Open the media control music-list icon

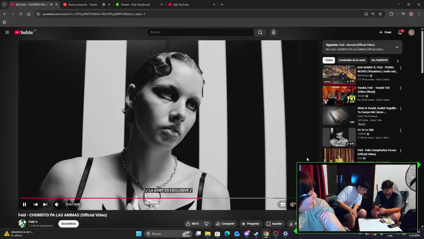pos(403,14)
